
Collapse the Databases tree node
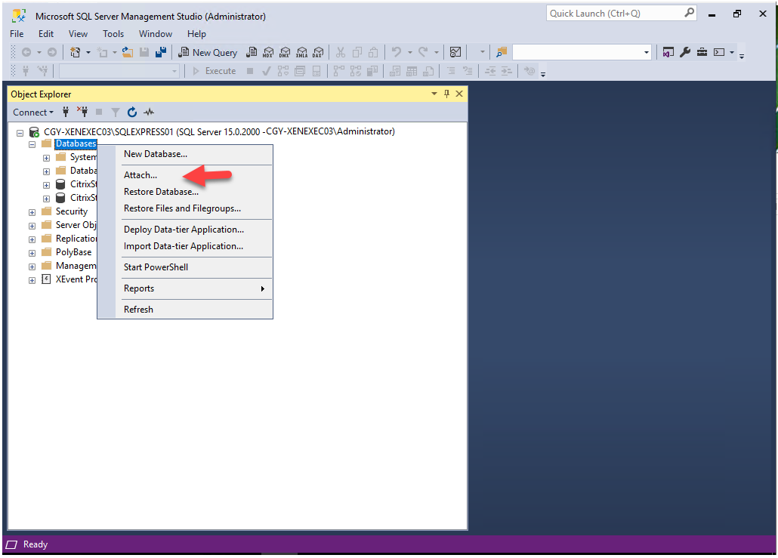pos(32,143)
